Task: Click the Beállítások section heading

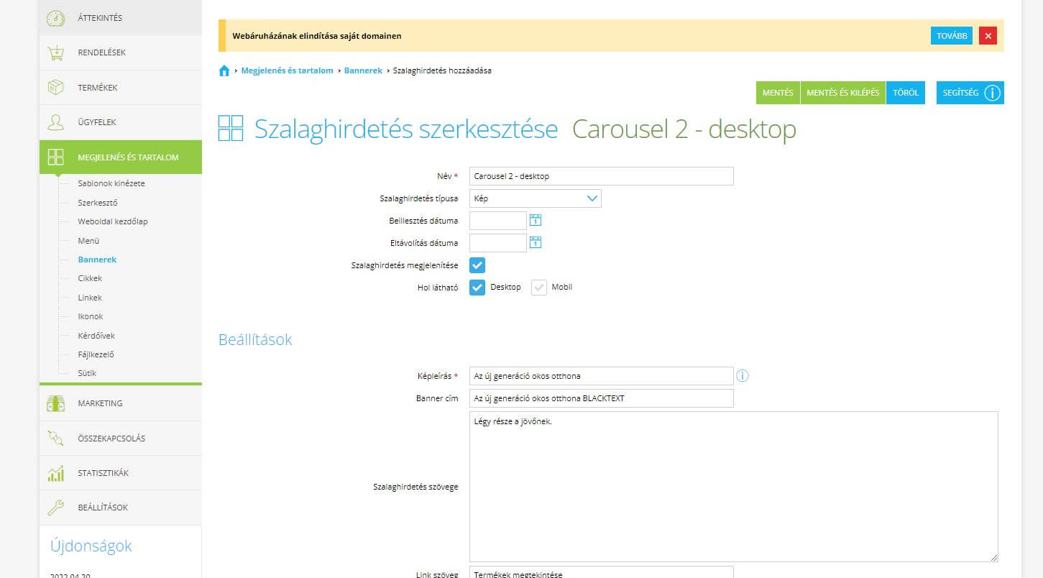Action: tap(255, 339)
